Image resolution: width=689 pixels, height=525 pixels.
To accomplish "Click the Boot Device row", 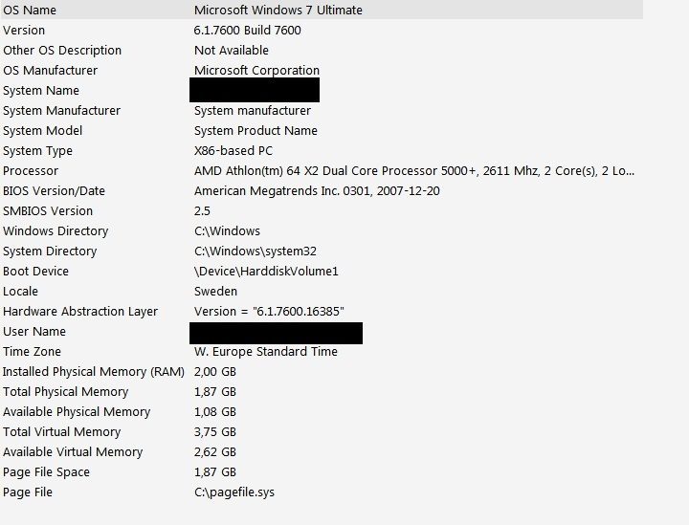I will (36, 272).
